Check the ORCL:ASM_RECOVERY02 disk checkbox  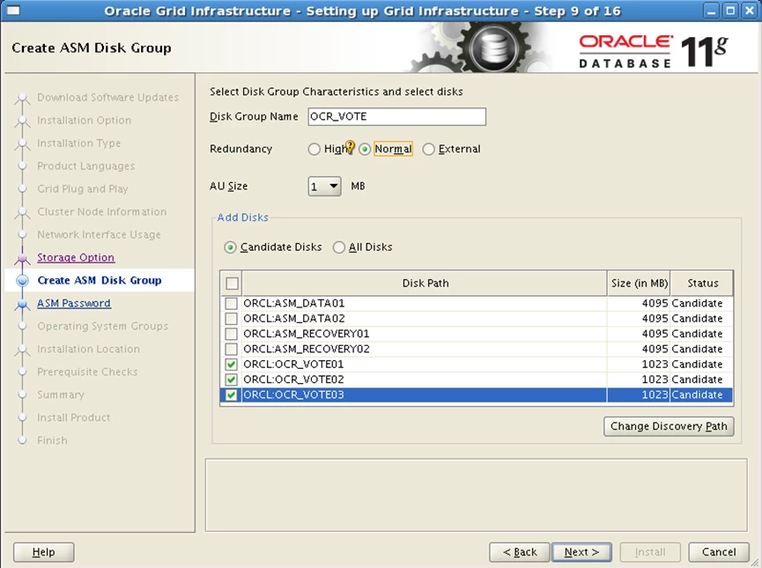click(232, 350)
